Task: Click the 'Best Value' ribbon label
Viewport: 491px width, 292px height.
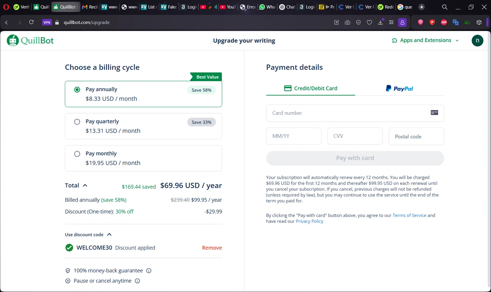Action: (207, 77)
